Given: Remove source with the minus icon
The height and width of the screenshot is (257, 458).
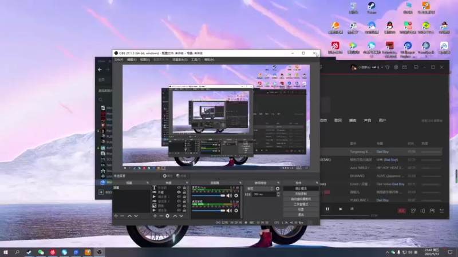Looking at the screenshot, I should pyautogui.click(x=161, y=216).
